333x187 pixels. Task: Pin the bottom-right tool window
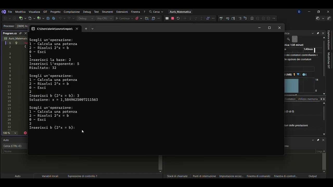click(x=318, y=140)
